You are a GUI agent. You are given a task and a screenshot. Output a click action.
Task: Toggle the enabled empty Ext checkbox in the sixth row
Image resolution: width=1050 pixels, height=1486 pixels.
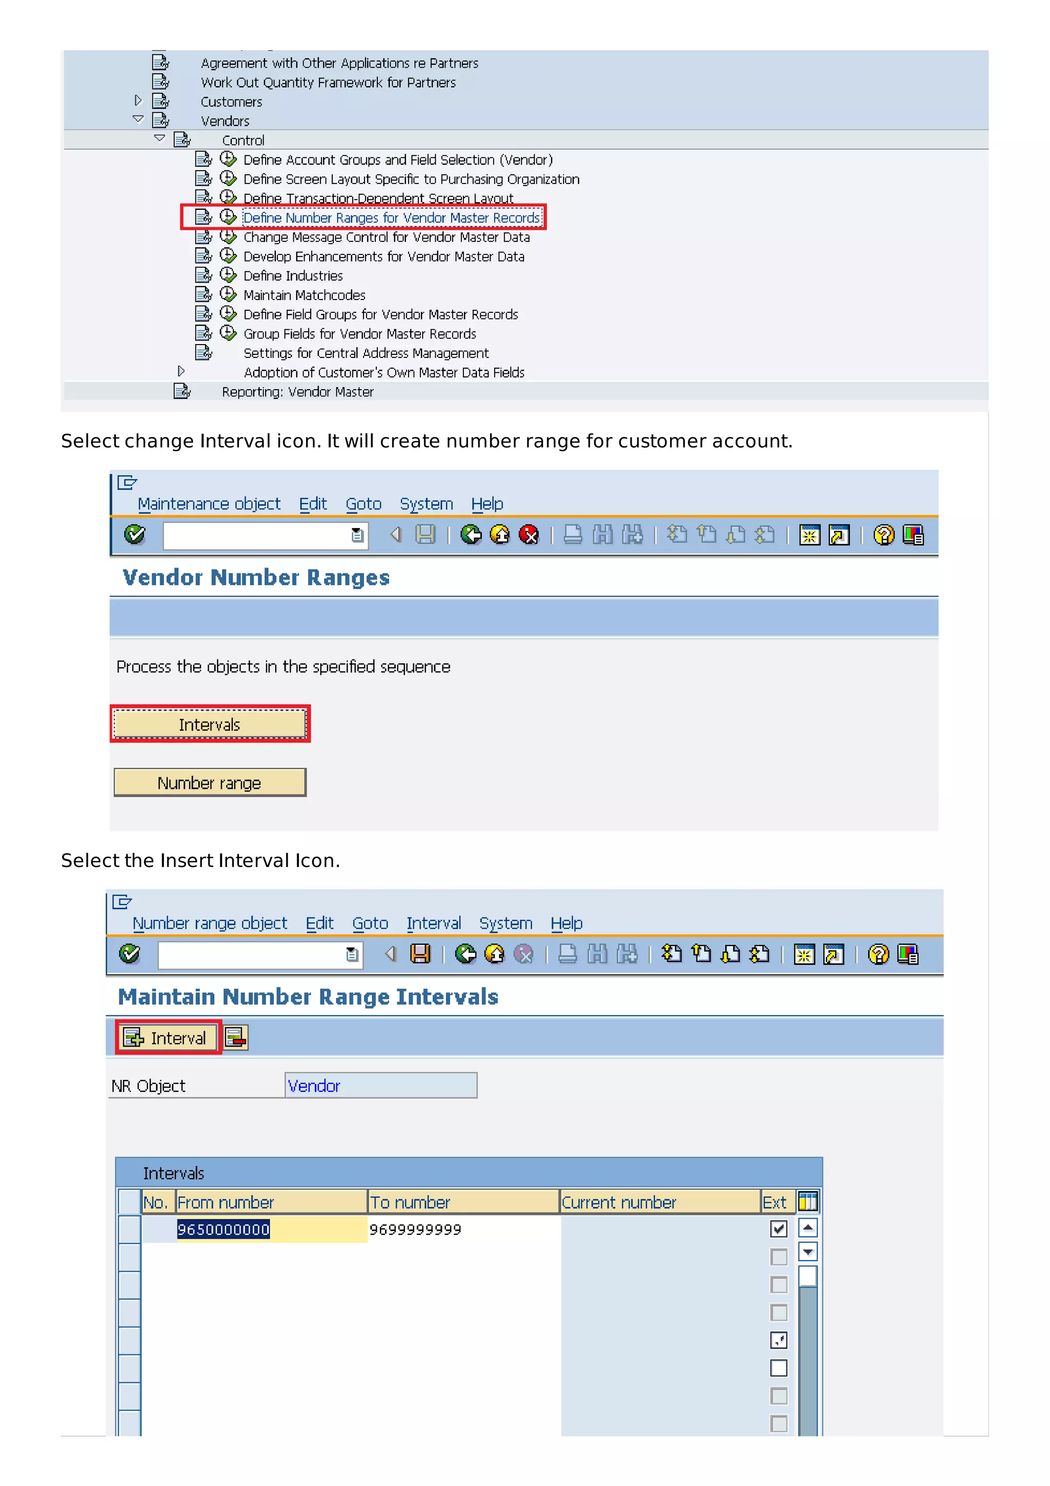coord(778,1368)
